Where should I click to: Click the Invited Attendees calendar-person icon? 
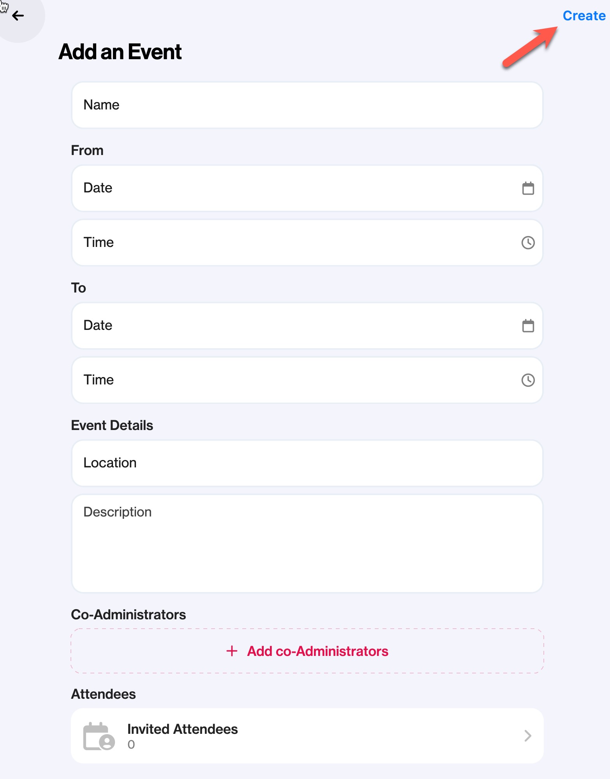click(x=99, y=736)
